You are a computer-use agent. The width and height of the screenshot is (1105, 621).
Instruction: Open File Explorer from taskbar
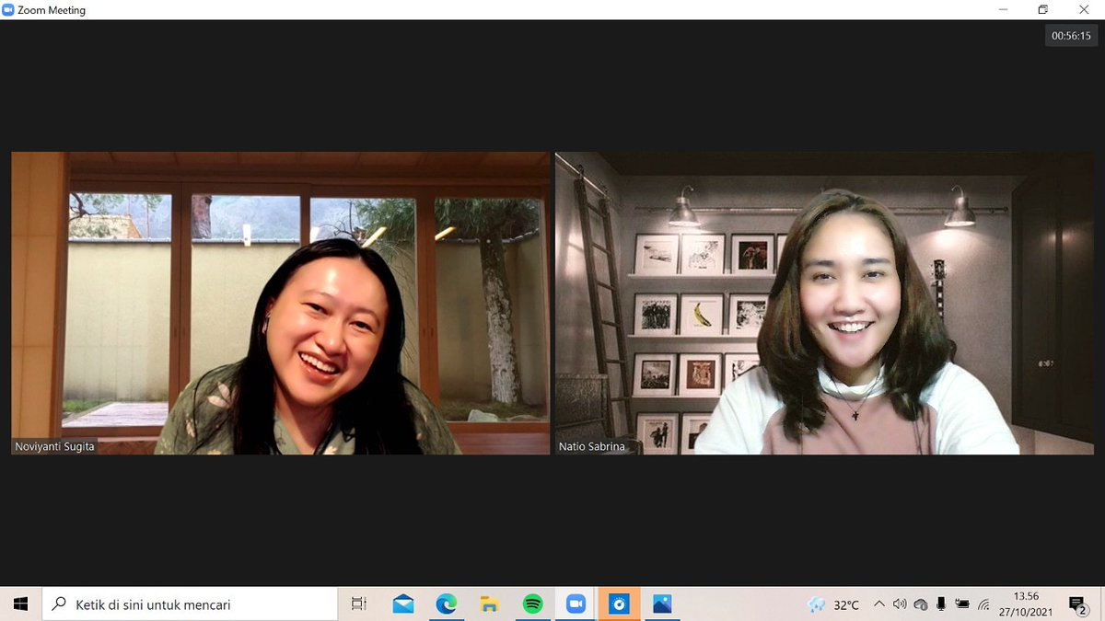pos(489,604)
